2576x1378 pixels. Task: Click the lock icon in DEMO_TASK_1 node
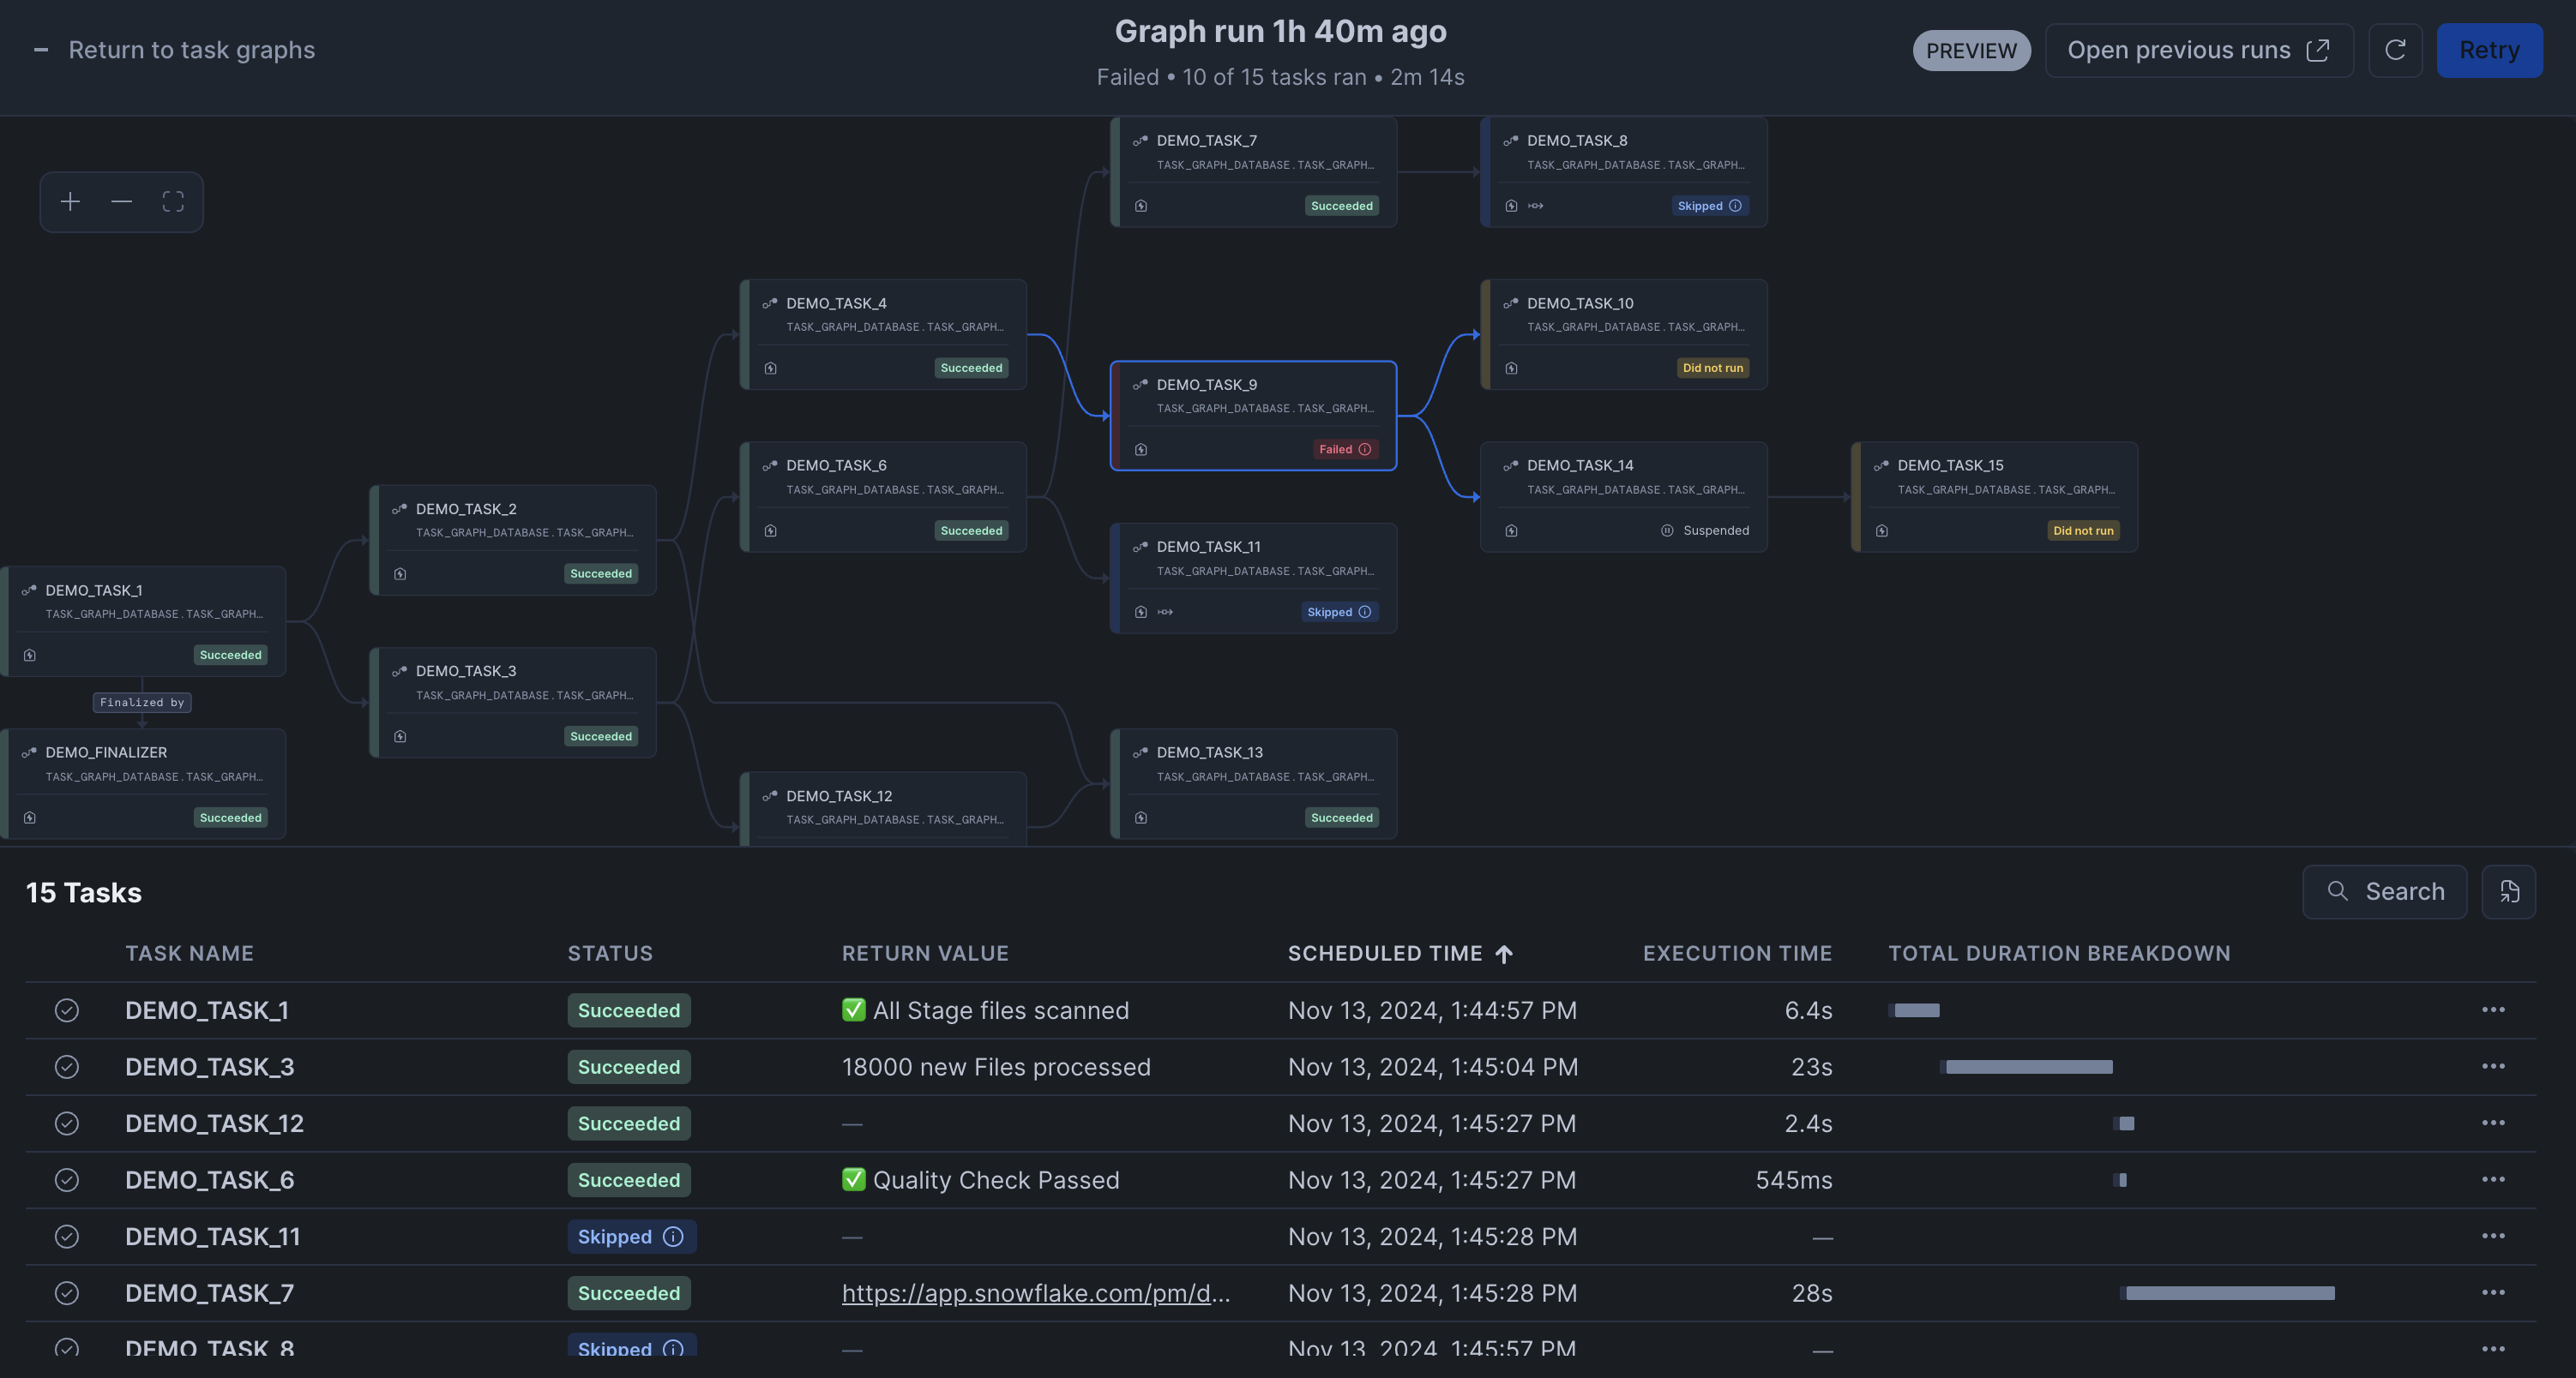(30, 656)
